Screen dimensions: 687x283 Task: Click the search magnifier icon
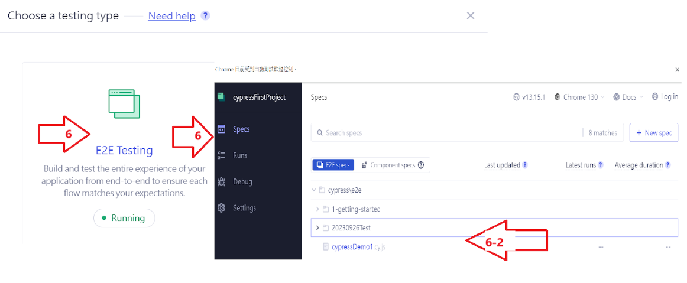point(319,133)
